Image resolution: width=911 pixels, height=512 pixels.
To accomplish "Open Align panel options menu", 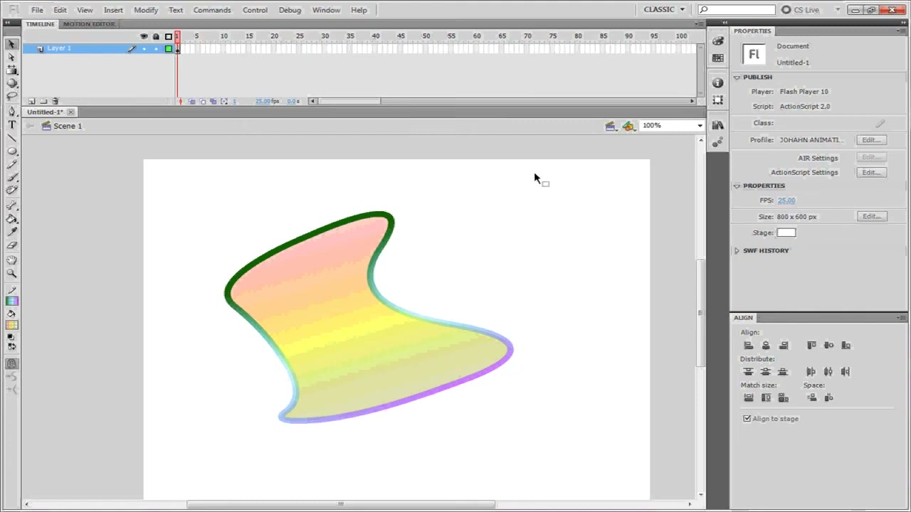I will tap(902, 318).
